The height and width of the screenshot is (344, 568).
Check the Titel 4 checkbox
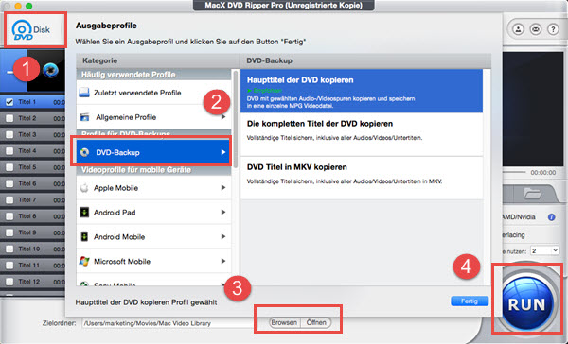pyautogui.click(x=9, y=151)
